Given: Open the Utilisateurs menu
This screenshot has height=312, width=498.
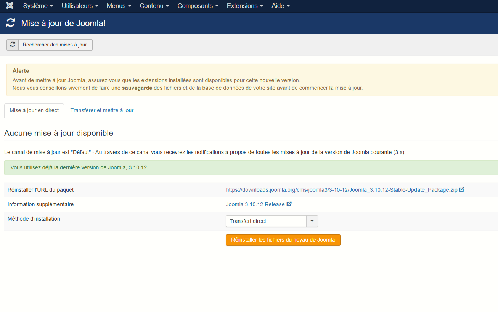Looking at the screenshot, I should click(80, 6).
